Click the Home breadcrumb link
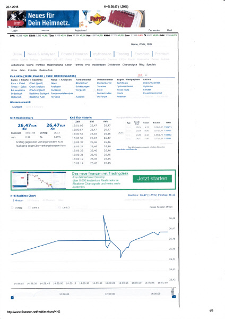Screen dimensions: 225x319 [x=14, y=70]
